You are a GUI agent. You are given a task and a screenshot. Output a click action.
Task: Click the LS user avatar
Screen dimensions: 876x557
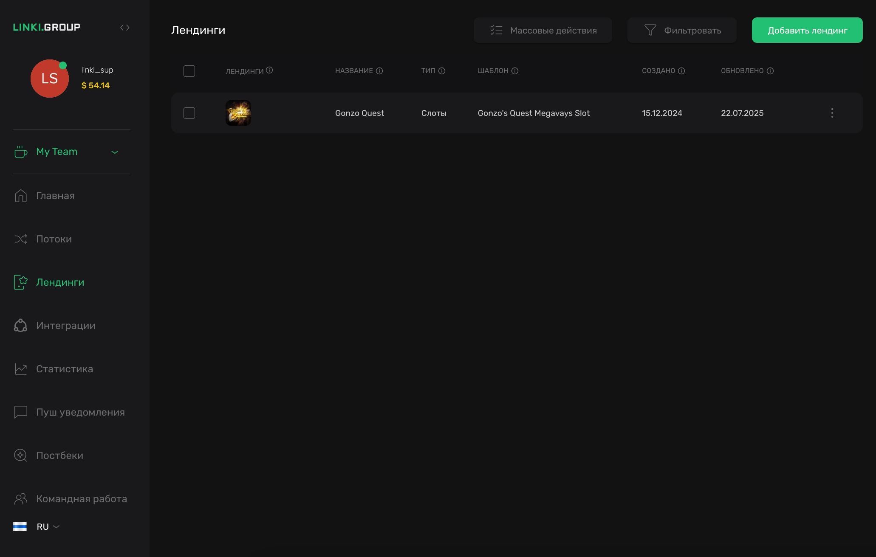50,79
